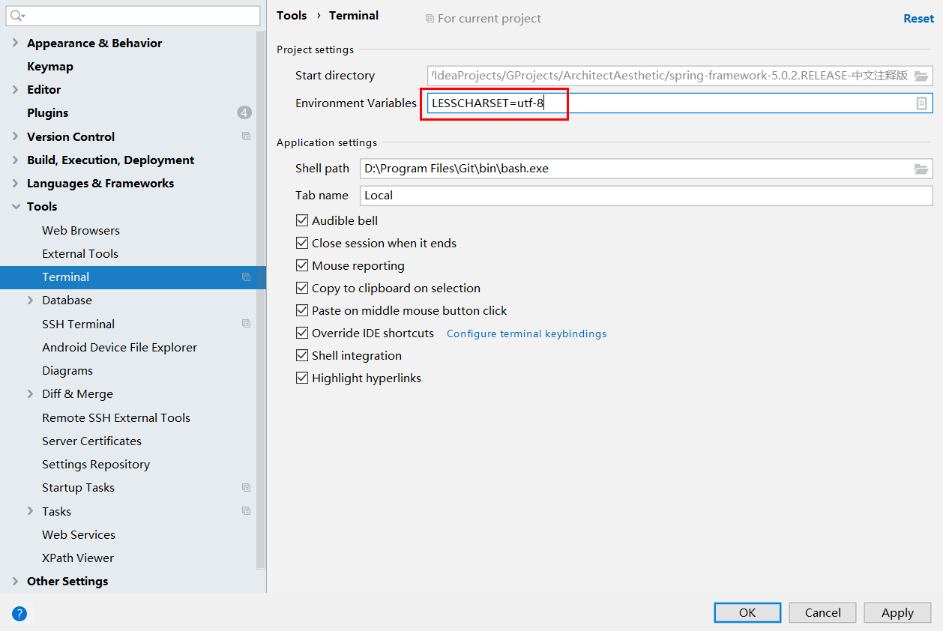Click the Start directory browse folder icon
Image resolution: width=943 pixels, height=631 pixels.
921,76
